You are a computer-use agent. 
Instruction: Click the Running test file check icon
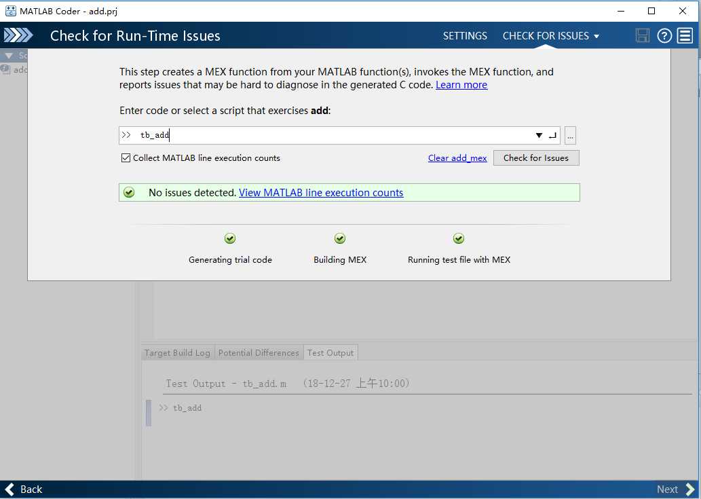click(459, 238)
